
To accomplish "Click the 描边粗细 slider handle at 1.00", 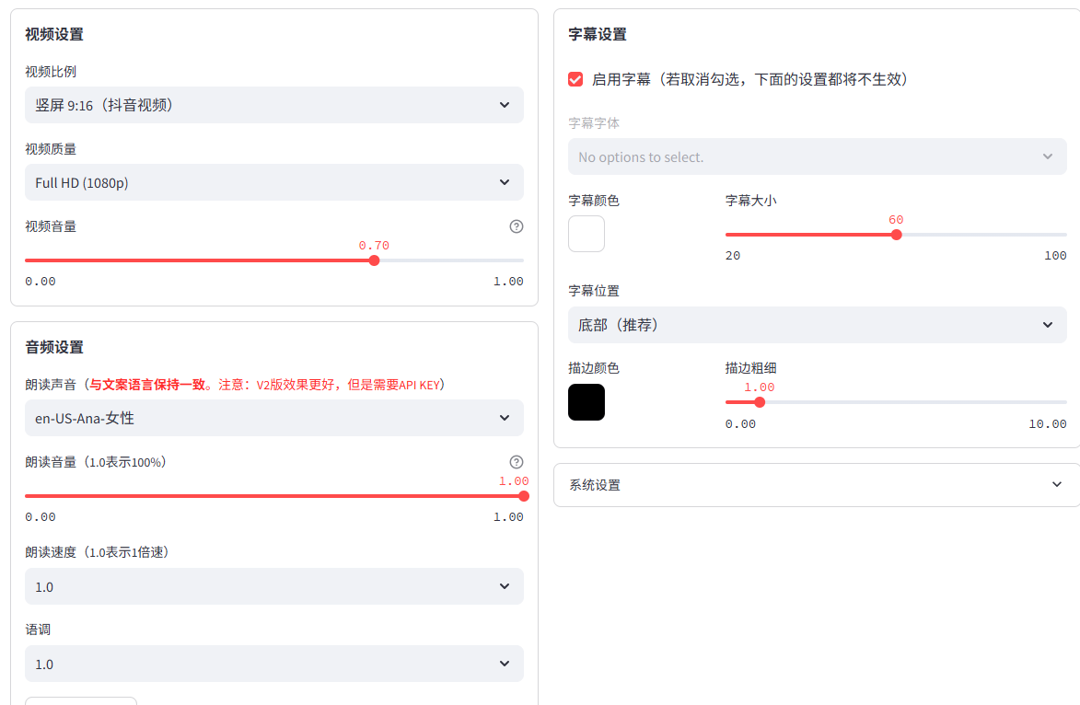I will tap(760, 402).
